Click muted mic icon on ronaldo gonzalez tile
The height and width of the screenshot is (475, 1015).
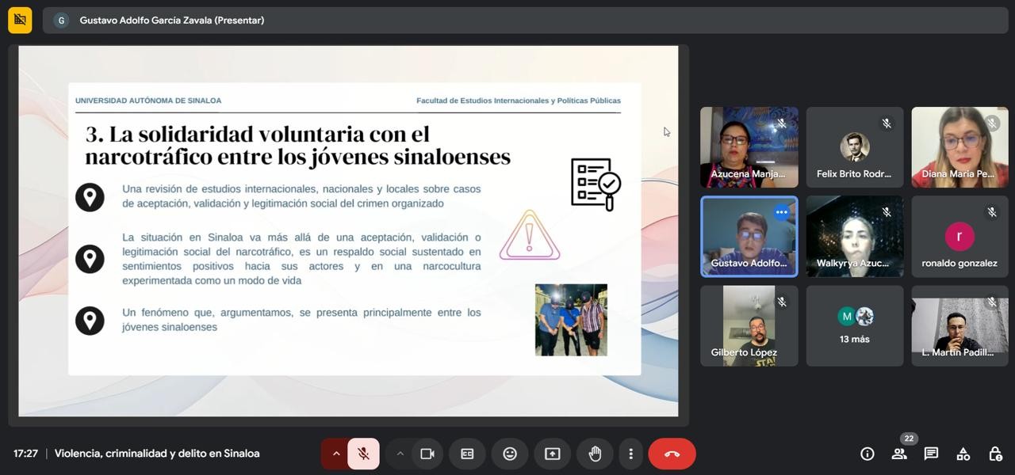[x=992, y=212]
